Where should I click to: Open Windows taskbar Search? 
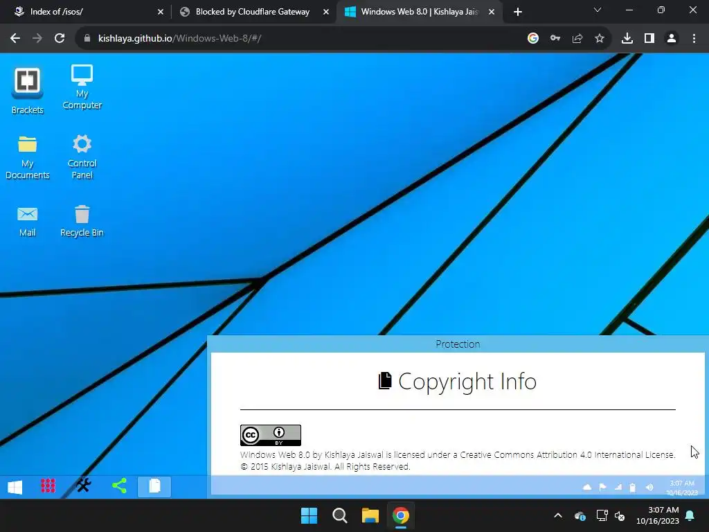(x=339, y=515)
